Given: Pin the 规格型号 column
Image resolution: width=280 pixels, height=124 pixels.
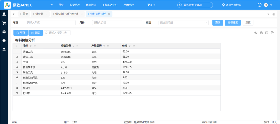Looking at the screenshot, I should (77, 46).
